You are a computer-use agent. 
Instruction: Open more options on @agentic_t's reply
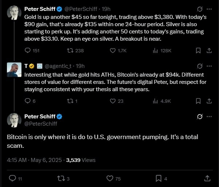(x=209, y=66)
